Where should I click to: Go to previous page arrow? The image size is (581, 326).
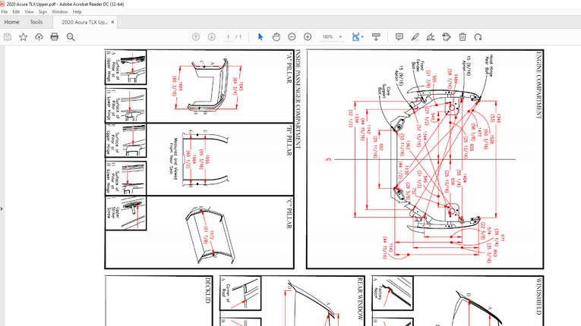click(196, 36)
